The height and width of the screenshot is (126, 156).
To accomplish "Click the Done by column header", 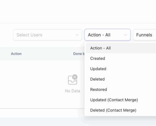I will tap(79, 54).
